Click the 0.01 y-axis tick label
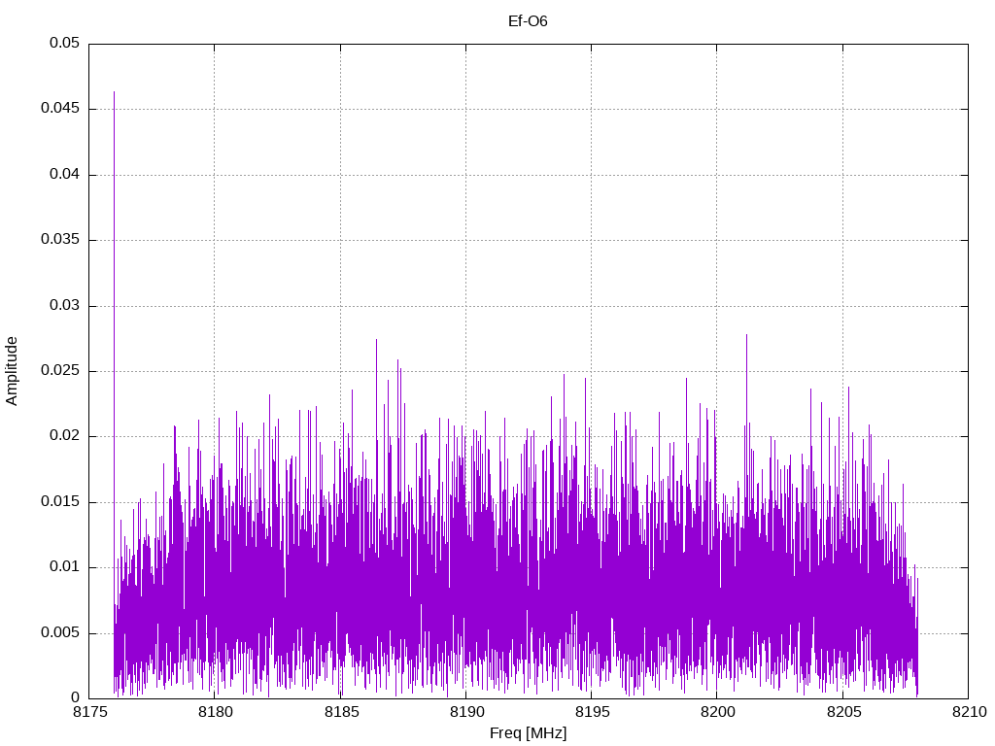995x746 pixels. coord(64,567)
